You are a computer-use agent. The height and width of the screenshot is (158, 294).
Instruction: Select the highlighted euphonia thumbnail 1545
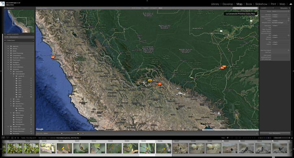click(x=147, y=148)
